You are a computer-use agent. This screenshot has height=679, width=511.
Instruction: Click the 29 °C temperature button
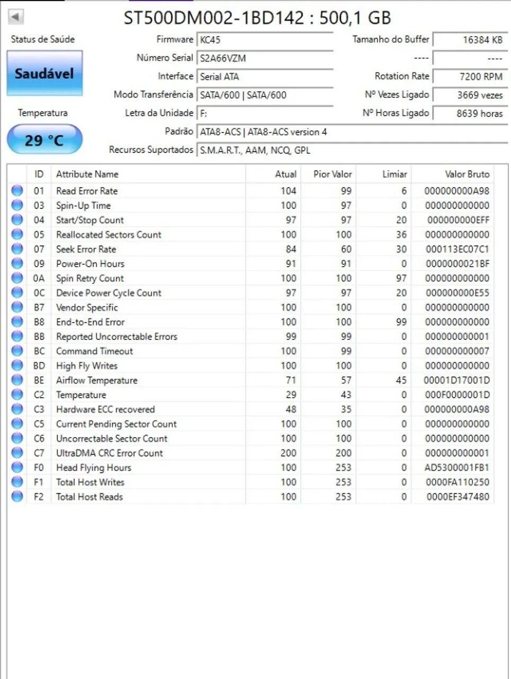pyautogui.click(x=45, y=140)
